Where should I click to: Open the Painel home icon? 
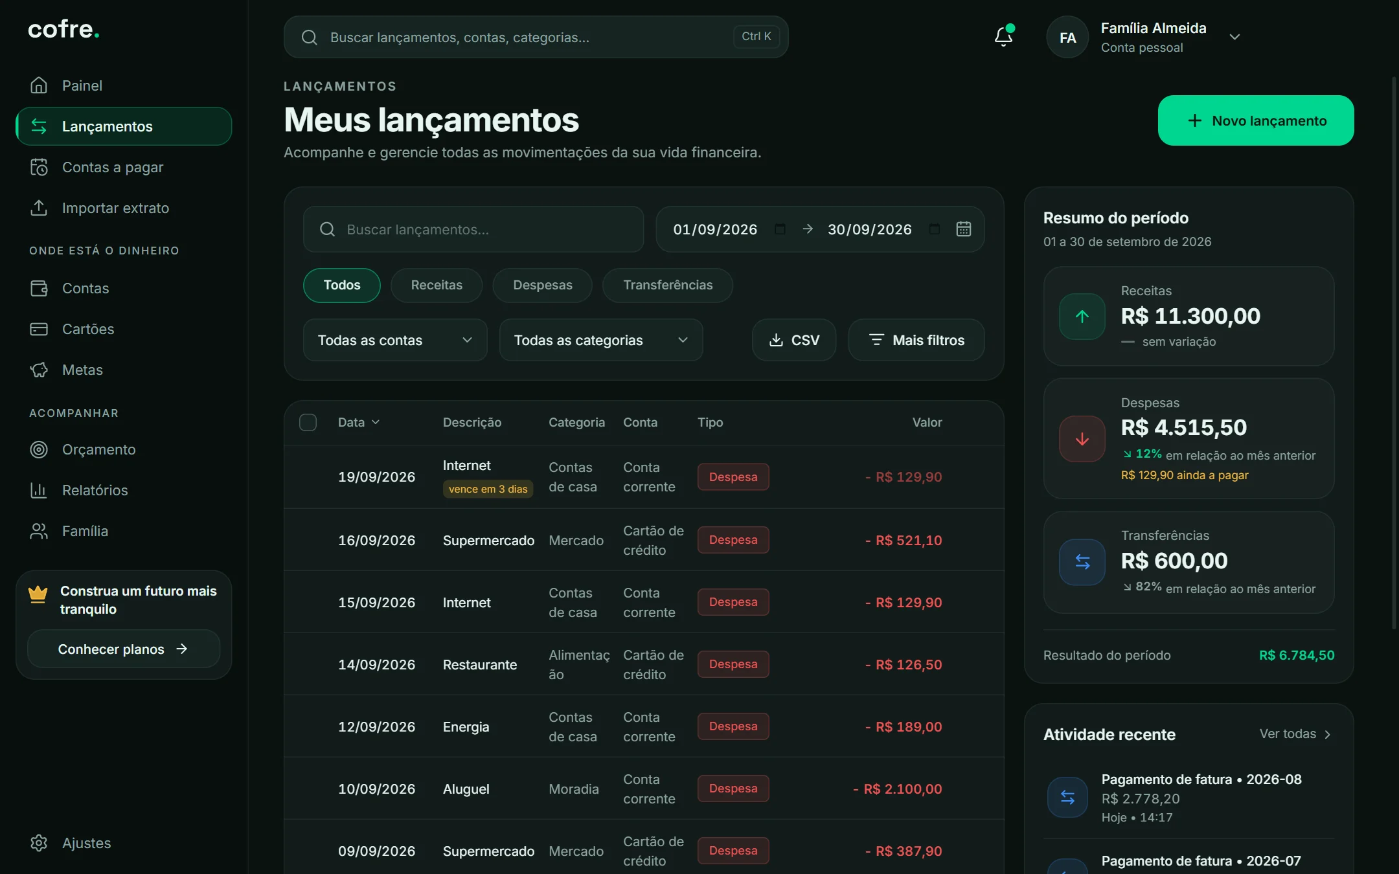pyautogui.click(x=39, y=85)
